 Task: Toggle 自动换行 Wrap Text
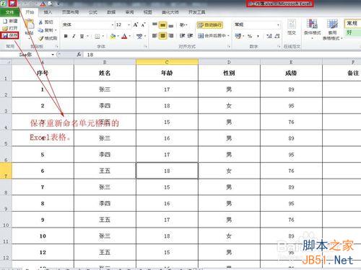click(x=209, y=24)
